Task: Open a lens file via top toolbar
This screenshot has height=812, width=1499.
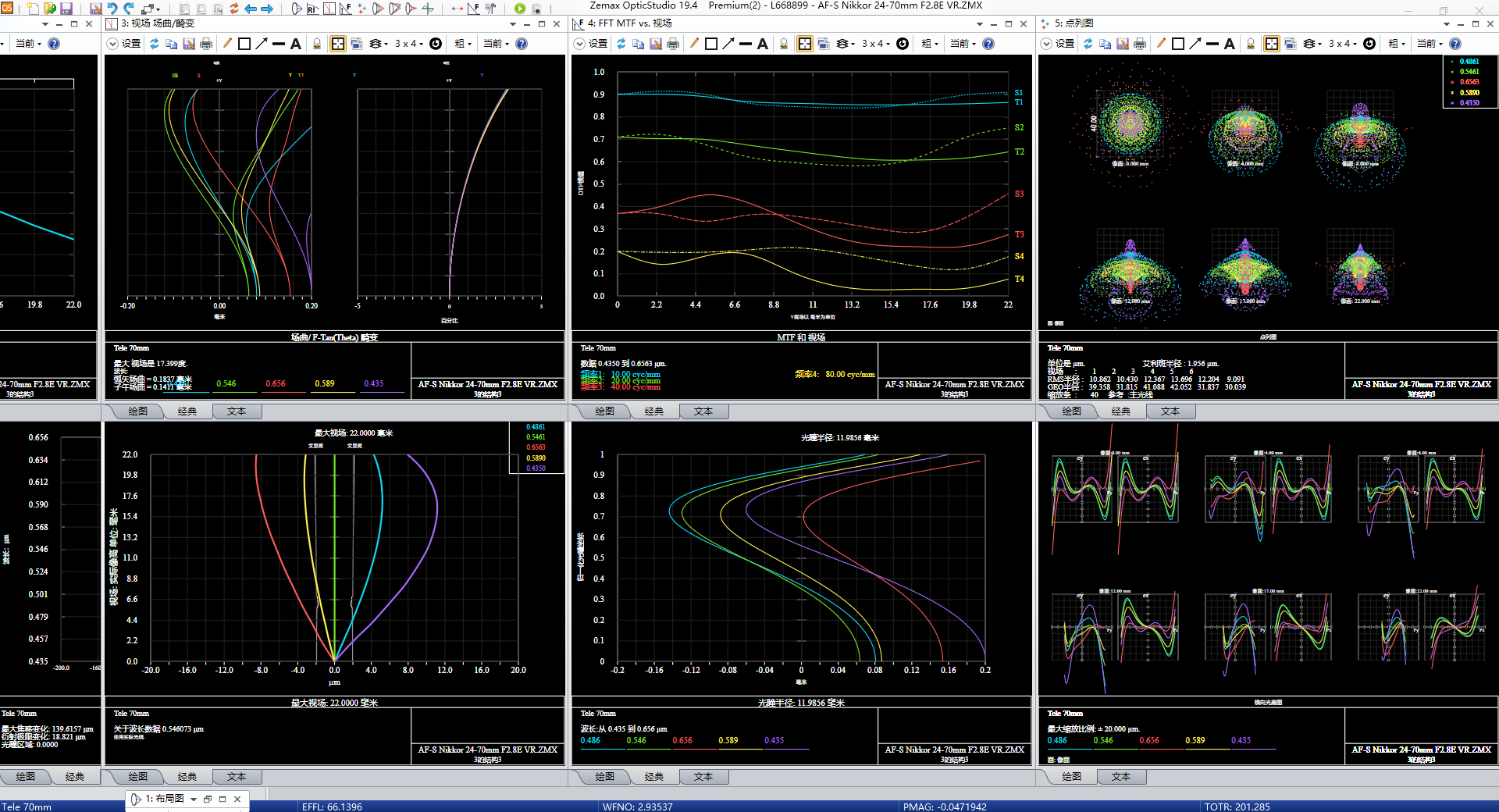Action: click(49, 9)
